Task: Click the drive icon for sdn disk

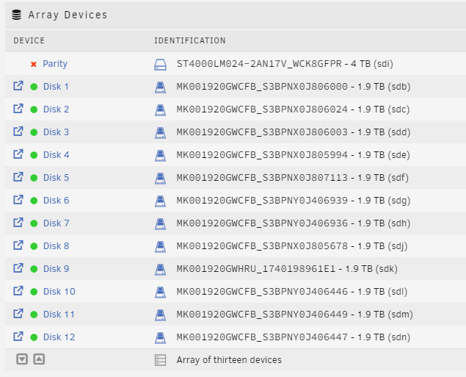Action: [x=160, y=338]
